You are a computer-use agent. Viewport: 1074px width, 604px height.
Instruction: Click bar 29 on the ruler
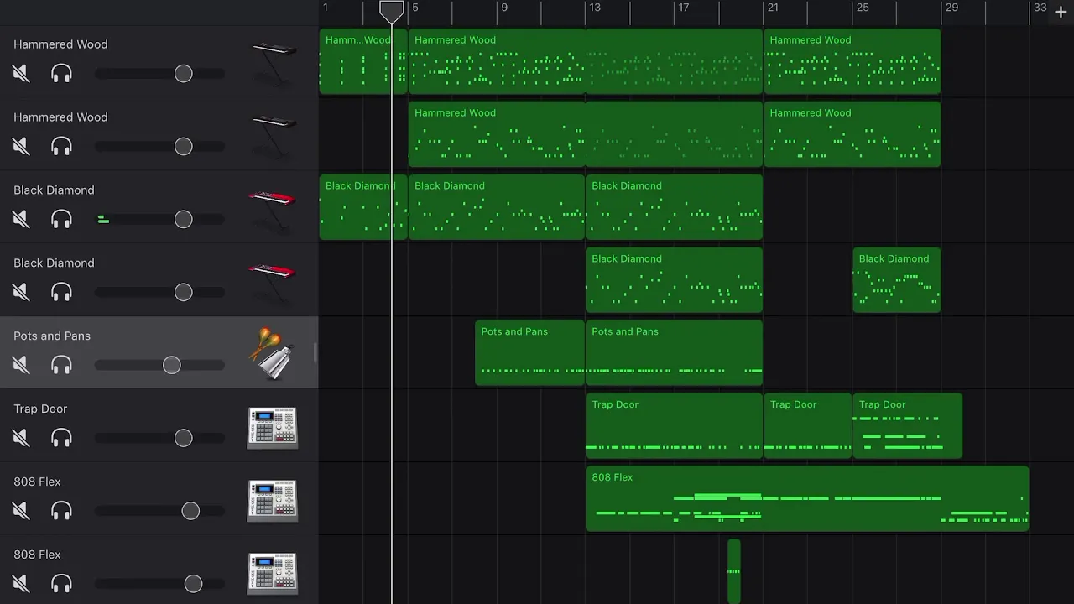coord(951,8)
